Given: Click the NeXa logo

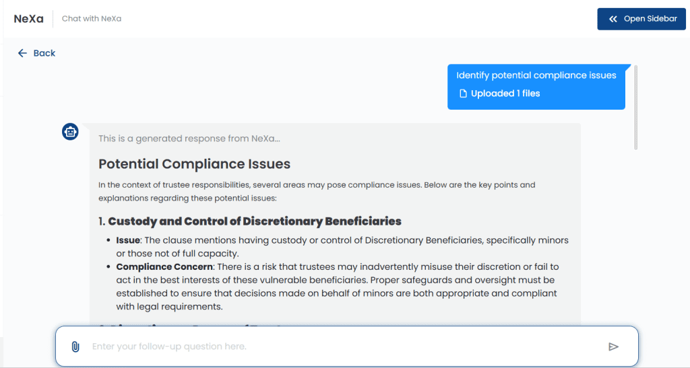Looking at the screenshot, I should click(28, 19).
